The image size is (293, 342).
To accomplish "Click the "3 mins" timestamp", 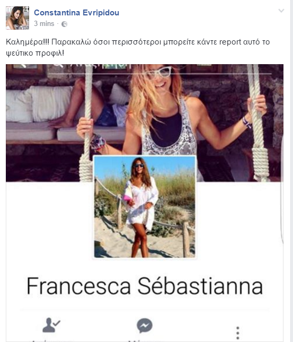I will (x=44, y=23).
